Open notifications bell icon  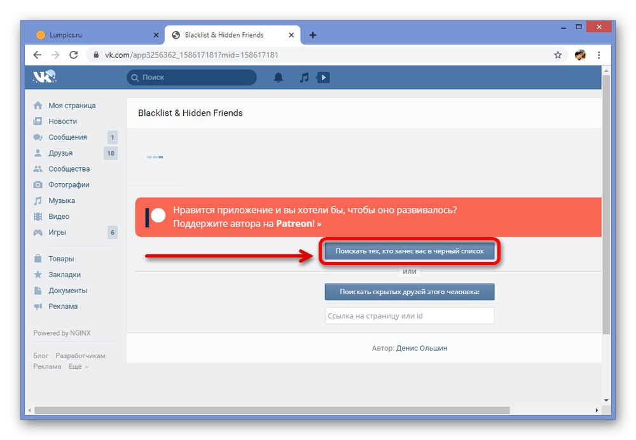point(279,78)
